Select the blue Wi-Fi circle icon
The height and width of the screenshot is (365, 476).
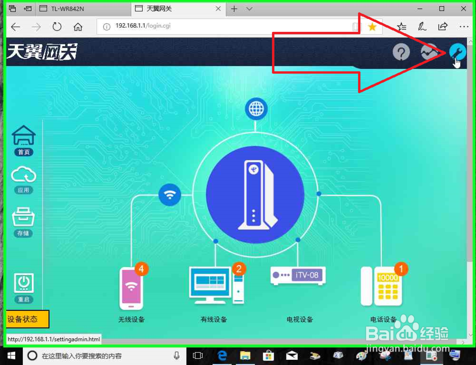pyautogui.click(x=170, y=195)
